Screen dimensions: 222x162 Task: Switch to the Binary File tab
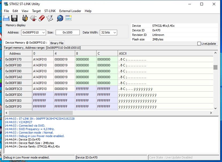[57, 43]
